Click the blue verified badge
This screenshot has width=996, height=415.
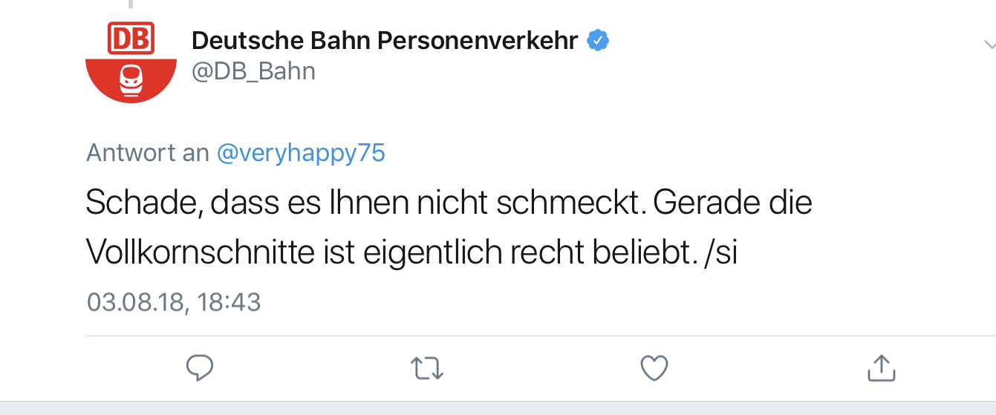tap(598, 41)
